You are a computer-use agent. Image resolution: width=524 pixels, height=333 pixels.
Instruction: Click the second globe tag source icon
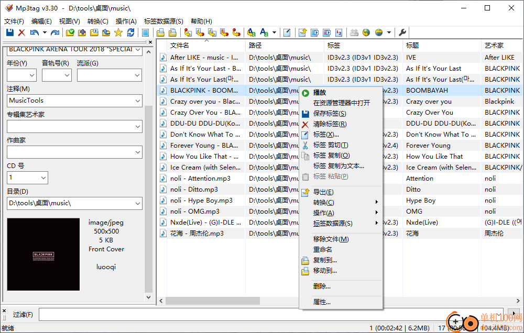pyautogui.click(x=379, y=32)
